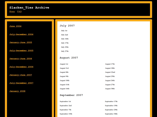Open the July 2nd entry
The height and width of the screenshot is (117, 157).
[64, 35]
